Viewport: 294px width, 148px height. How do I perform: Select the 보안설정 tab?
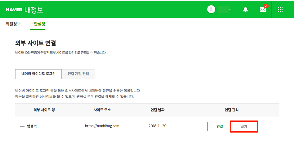38,24
